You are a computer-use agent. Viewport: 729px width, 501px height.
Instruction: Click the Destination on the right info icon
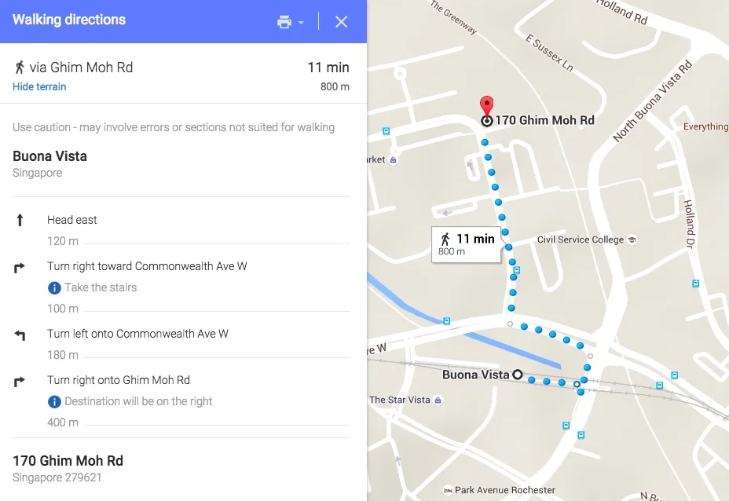(54, 401)
